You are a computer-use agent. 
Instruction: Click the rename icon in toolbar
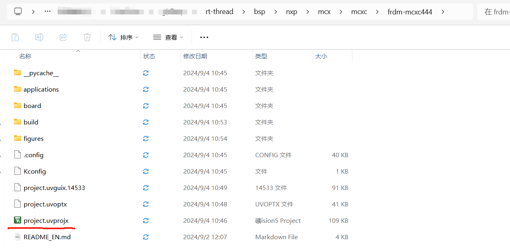click(39, 37)
